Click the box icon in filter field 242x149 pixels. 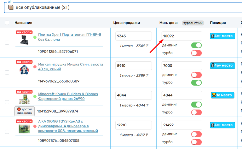11,7
